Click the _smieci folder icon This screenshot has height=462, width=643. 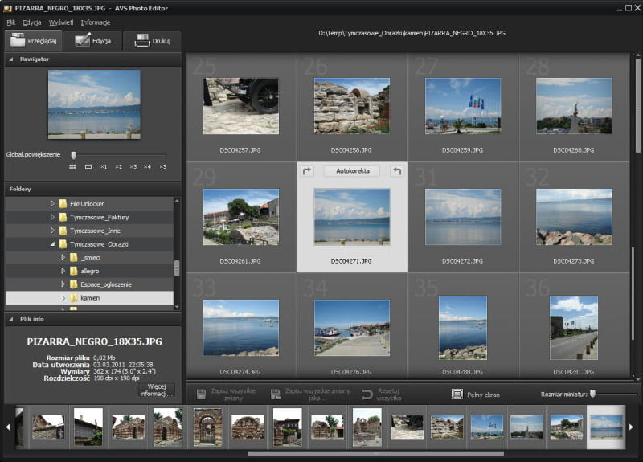[74, 258]
